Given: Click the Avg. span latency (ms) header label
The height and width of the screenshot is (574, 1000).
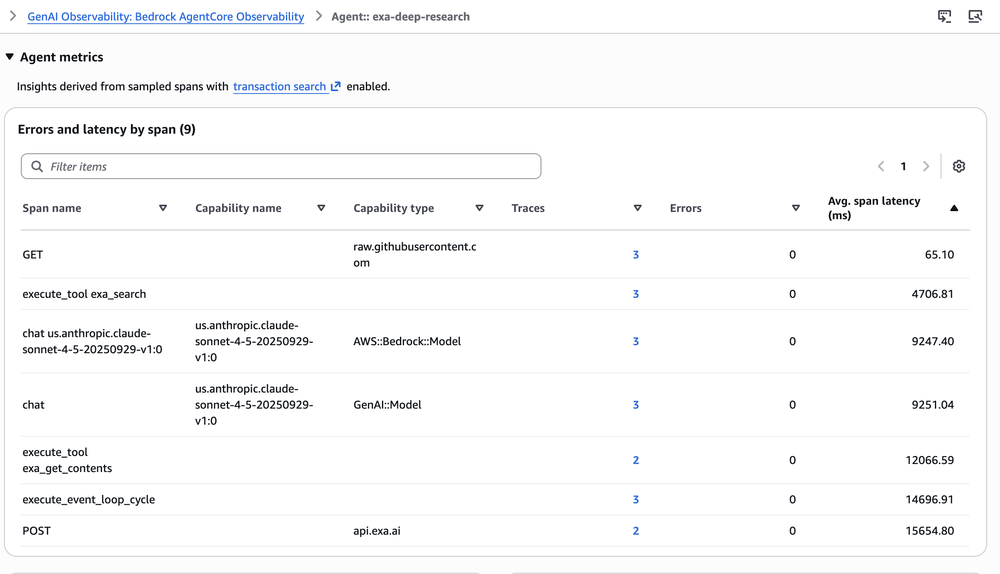Looking at the screenshot, I should (874, 208).
